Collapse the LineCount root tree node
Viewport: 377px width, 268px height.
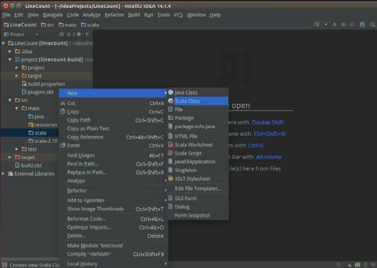pos(3,43)
